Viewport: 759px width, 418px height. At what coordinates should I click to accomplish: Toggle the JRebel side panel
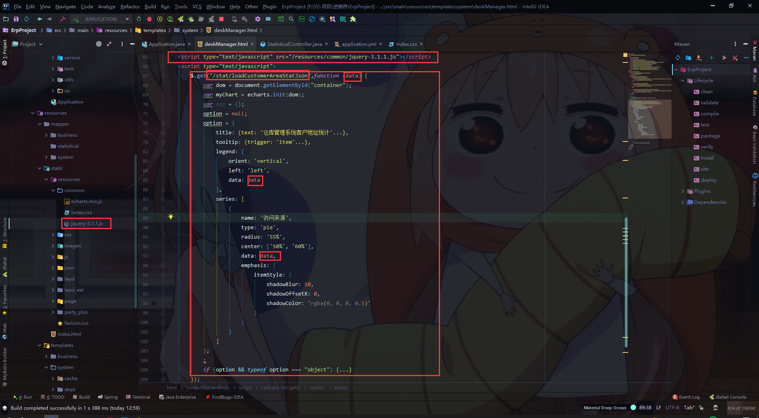5,267
